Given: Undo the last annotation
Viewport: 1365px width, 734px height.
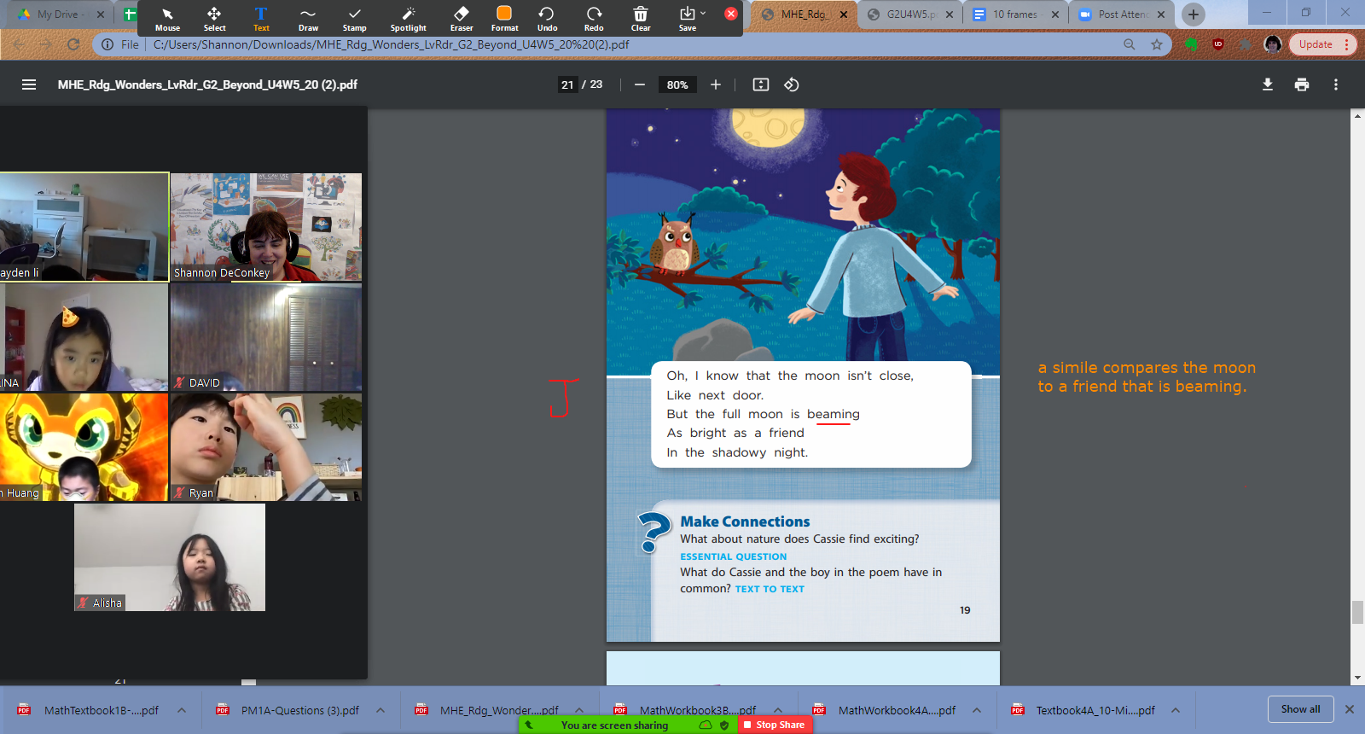Looking at the screenshot, I should point(547,19).
